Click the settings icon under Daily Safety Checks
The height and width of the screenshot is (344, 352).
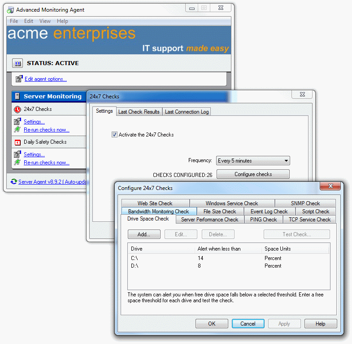click(x=17, y=154)
